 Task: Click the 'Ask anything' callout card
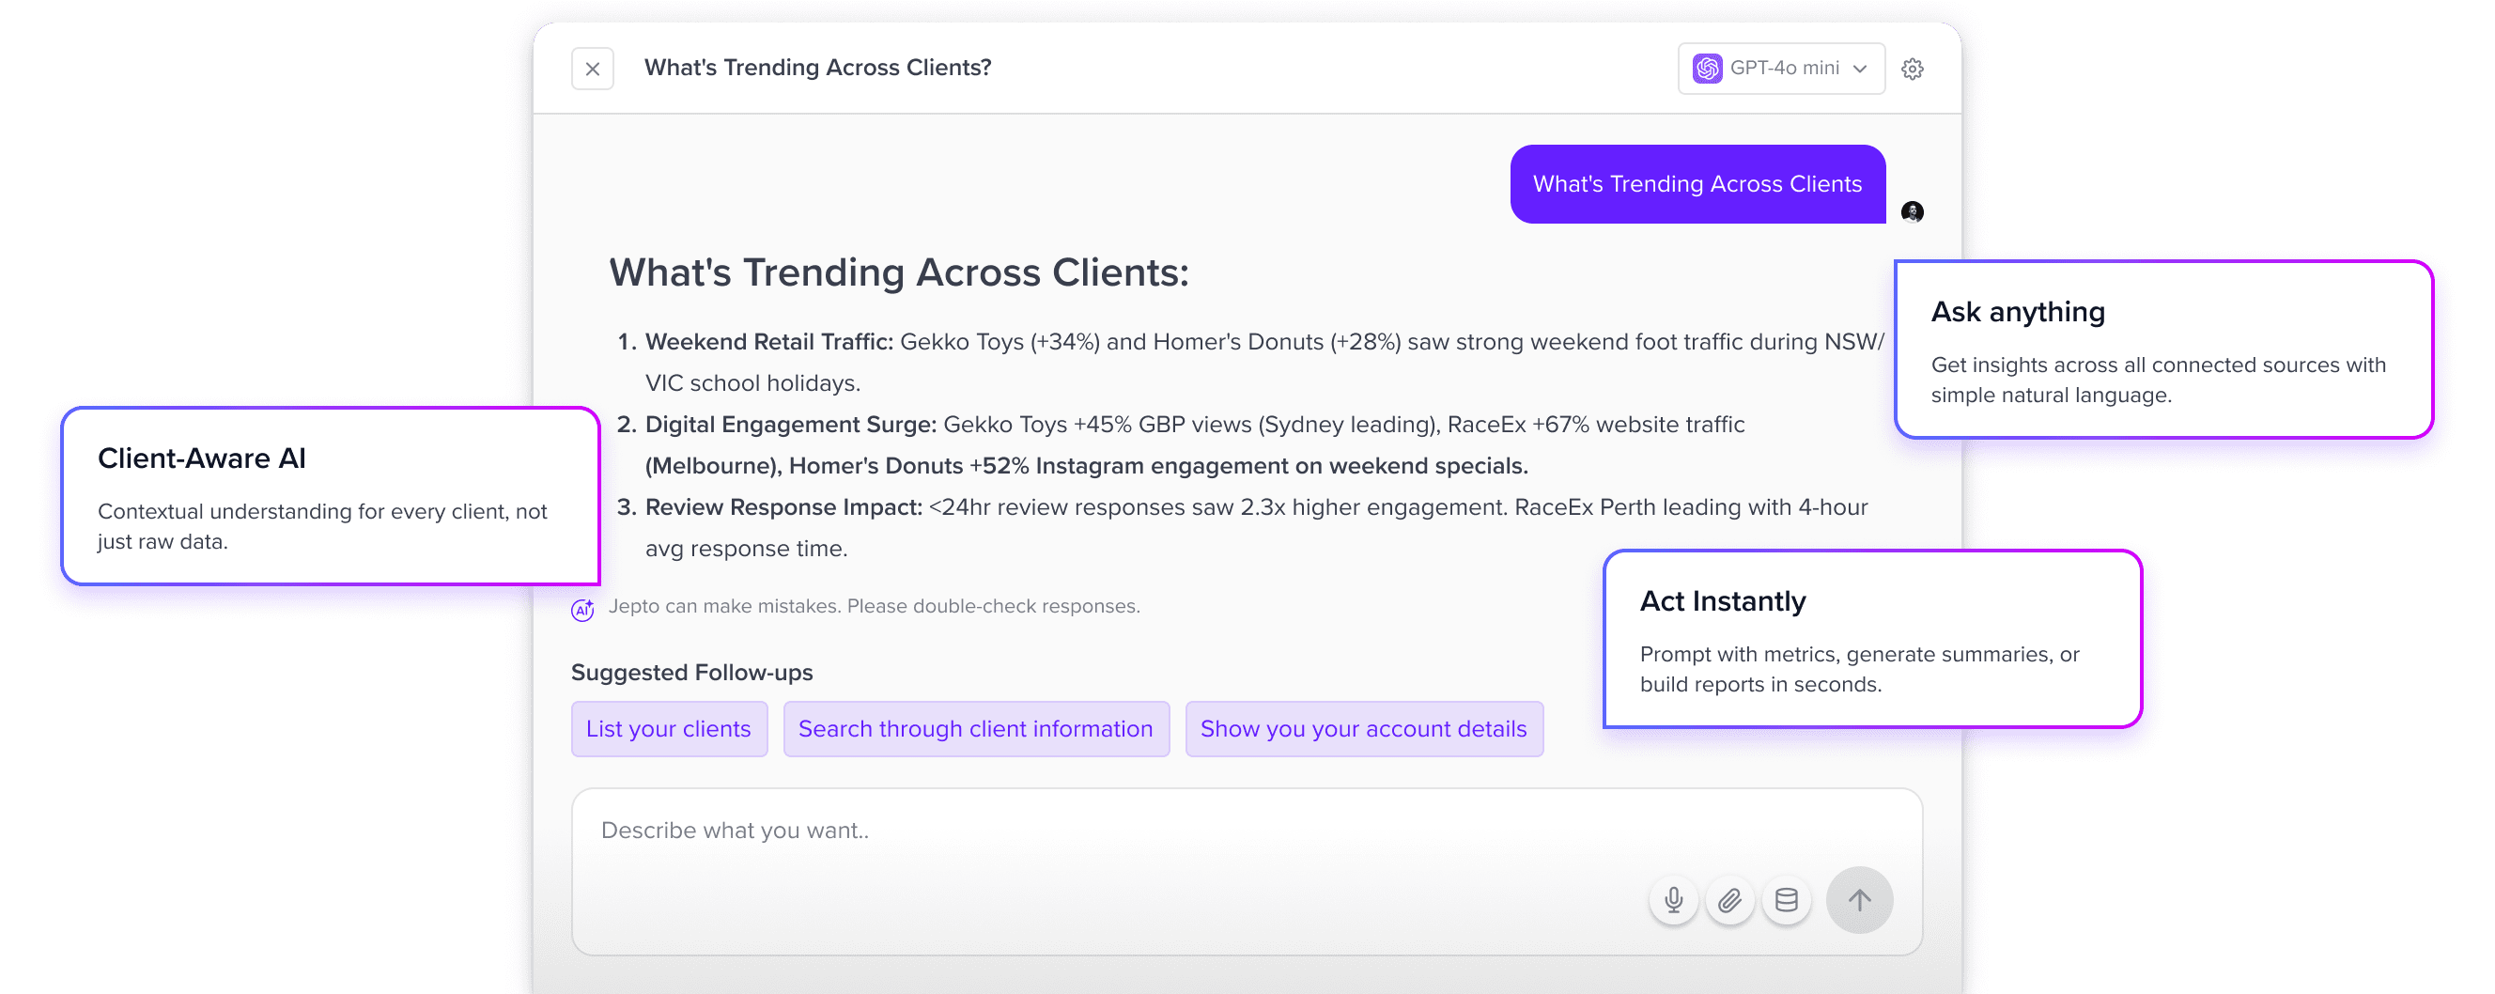pyautogui.click(x=2160, y=350)
